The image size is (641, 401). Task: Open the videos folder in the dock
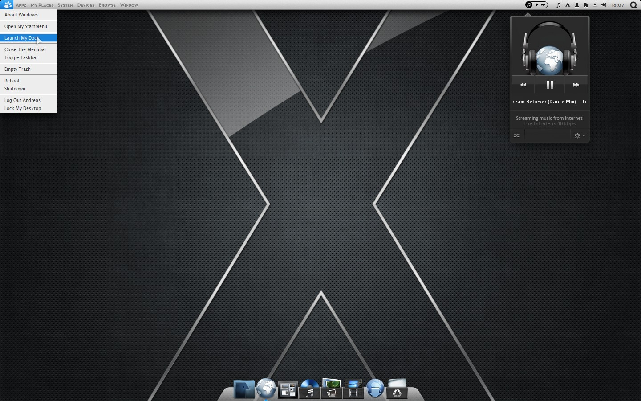click(353, 389)
